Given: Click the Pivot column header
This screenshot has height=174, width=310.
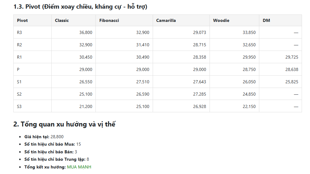Looking at the screenshot, I should point(22,20).
